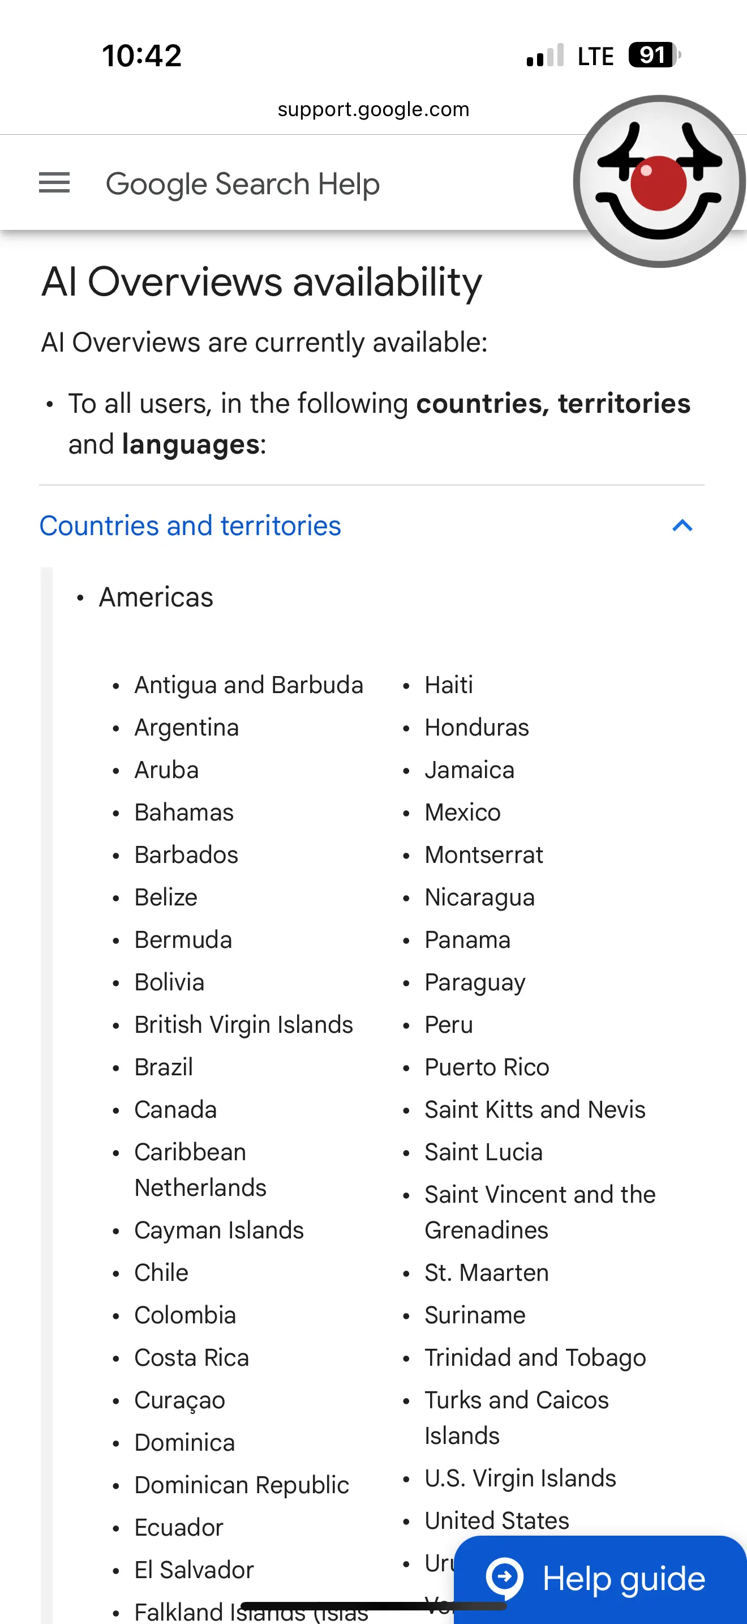Tap the Puerto Rico list entry
Screen dimensions: 747x1624
pos(487,1067)
